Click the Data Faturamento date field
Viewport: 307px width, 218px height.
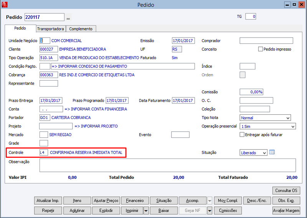coord(183,101)
